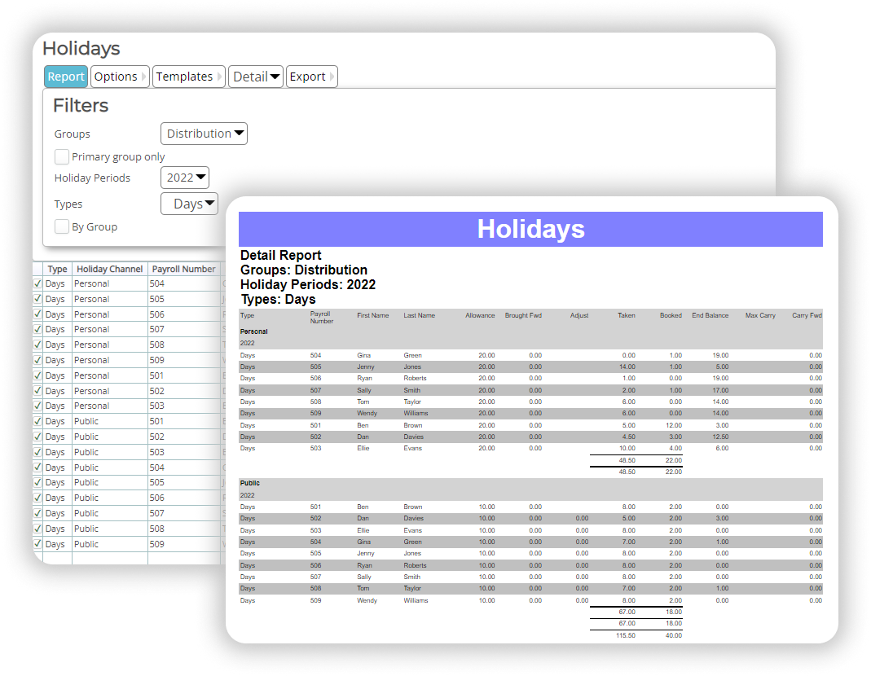This screenshot has height=676, width=871.
Task: Uncheck the last Public row, payroll number 509
Action: coord(37,543)
